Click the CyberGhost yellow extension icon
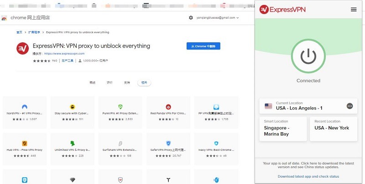Viewport: 365px width, 184px height. point(73,107)
